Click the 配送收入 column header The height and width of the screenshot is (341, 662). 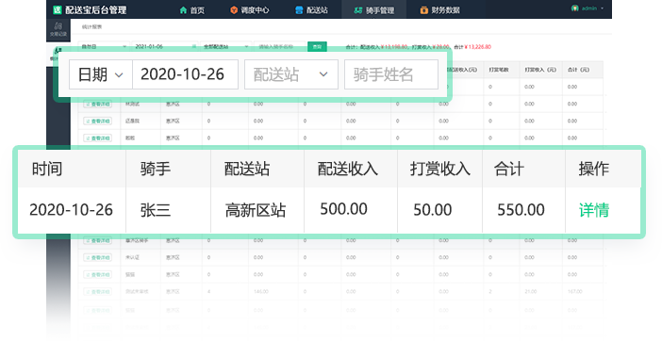pos(347,169)
